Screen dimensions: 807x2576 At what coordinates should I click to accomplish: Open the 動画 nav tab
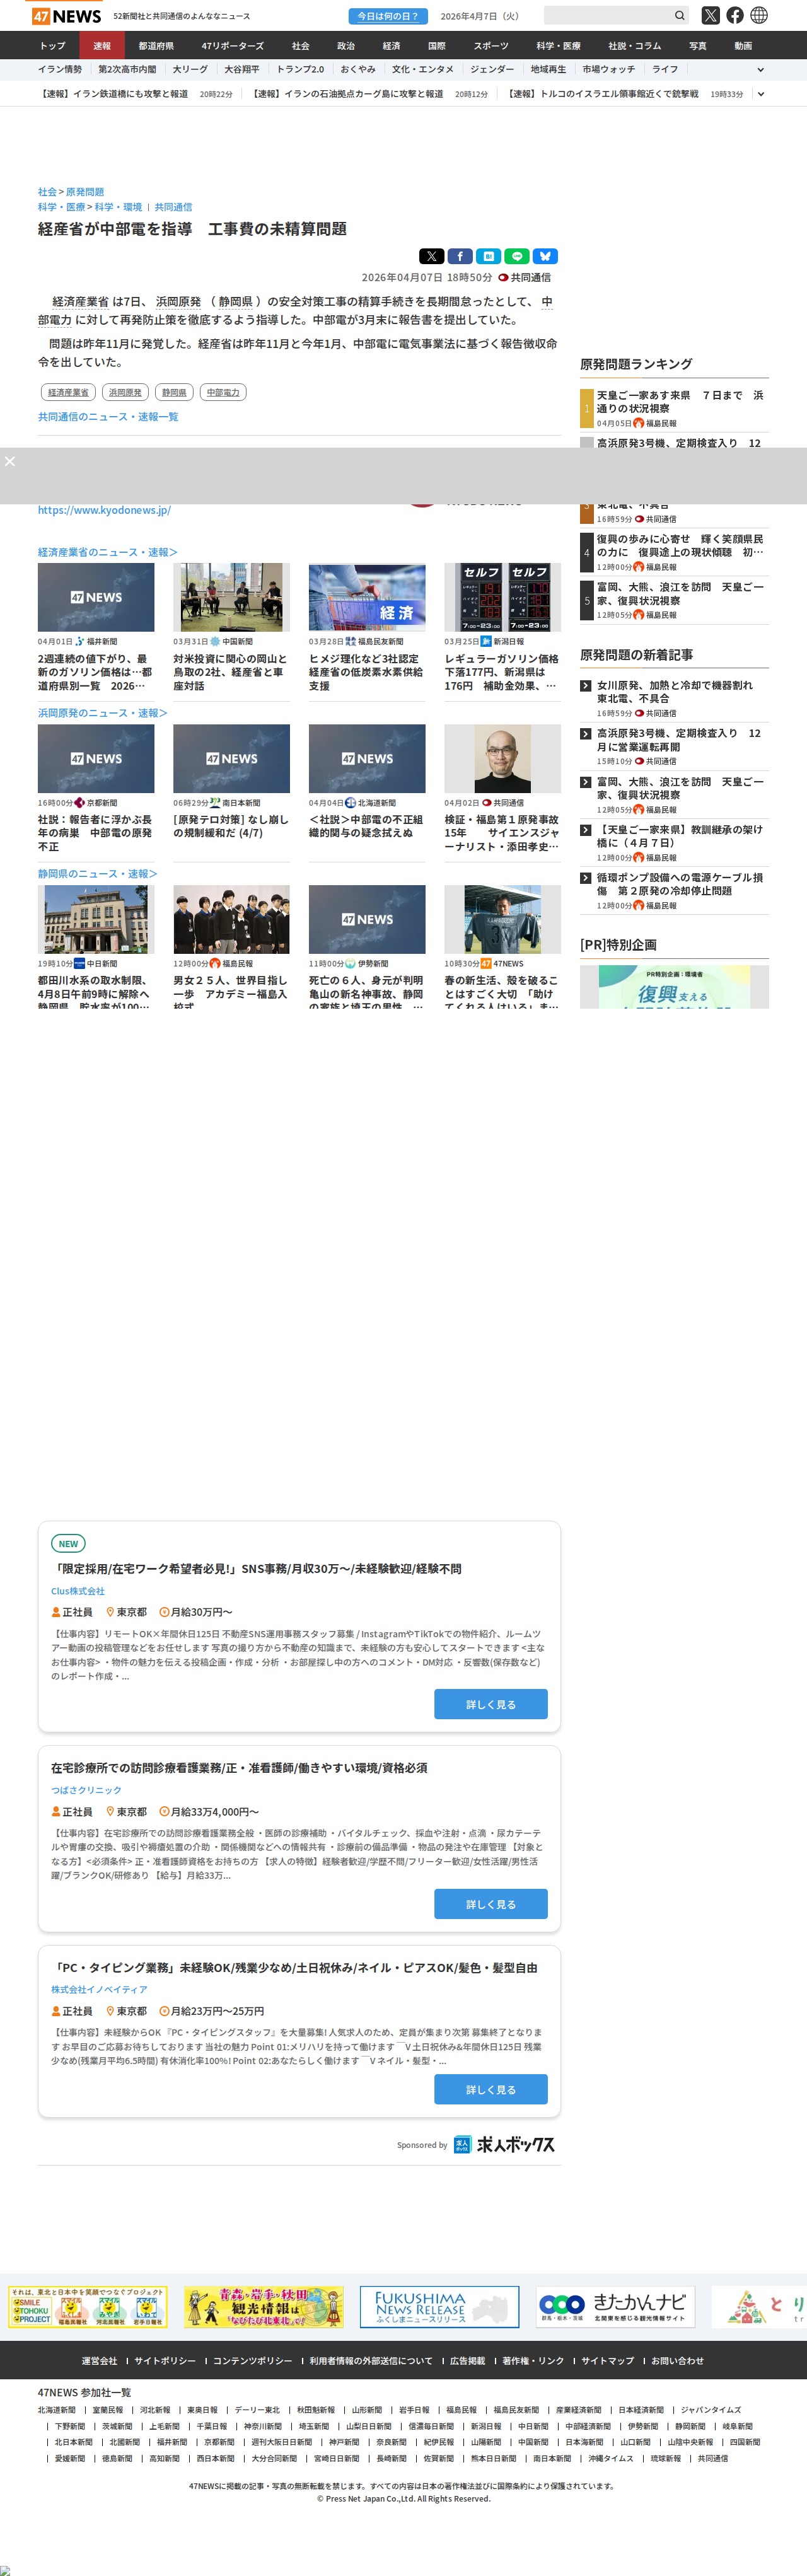pyautogui.click(x=743, y=46)
